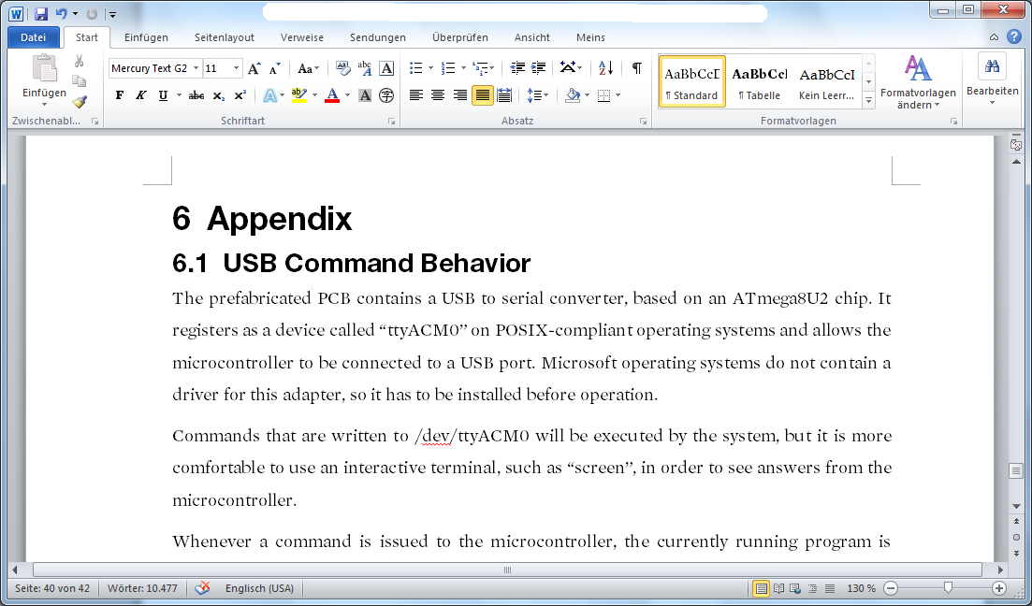Image resolution: width=1032 pixels, height=606 pixels.
Task: Click the Wörter: 10.477 word count
Action: tap(142, 588)
